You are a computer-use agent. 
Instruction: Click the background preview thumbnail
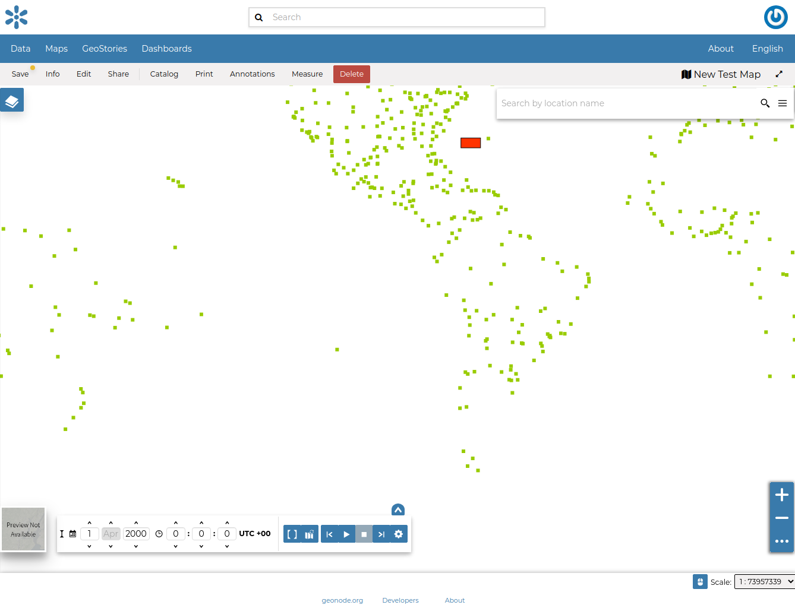pos(24,529)
